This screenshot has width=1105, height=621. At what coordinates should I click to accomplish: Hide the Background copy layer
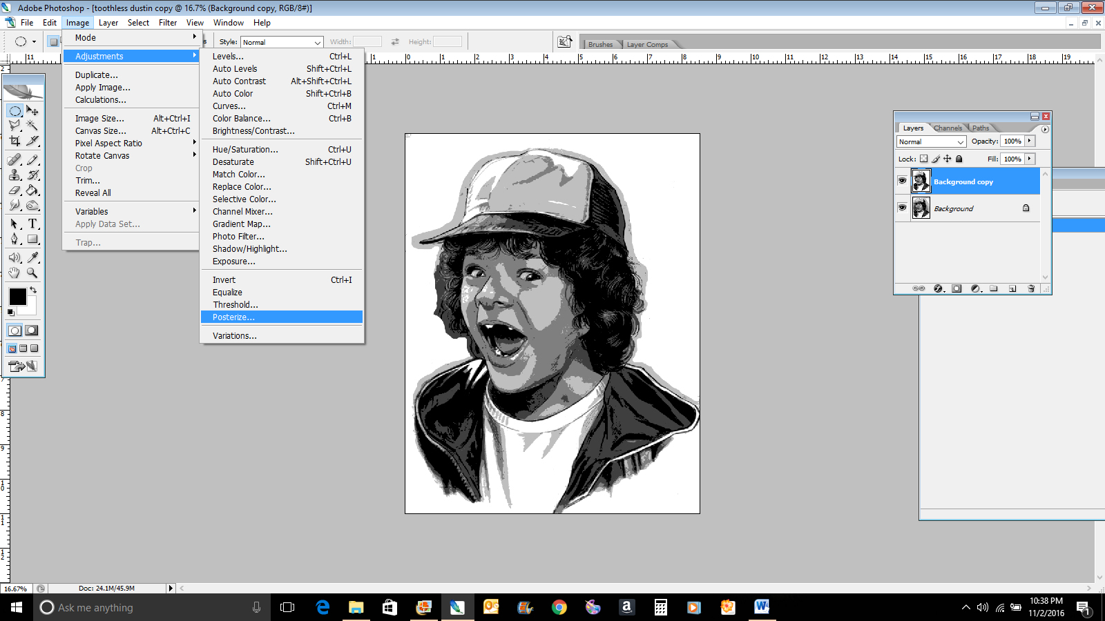click(x=902, y=181)
